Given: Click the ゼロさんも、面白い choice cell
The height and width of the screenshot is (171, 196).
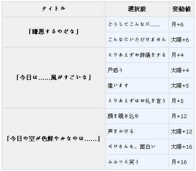Looking at the screenshot, I should click(x=137, y=147).
